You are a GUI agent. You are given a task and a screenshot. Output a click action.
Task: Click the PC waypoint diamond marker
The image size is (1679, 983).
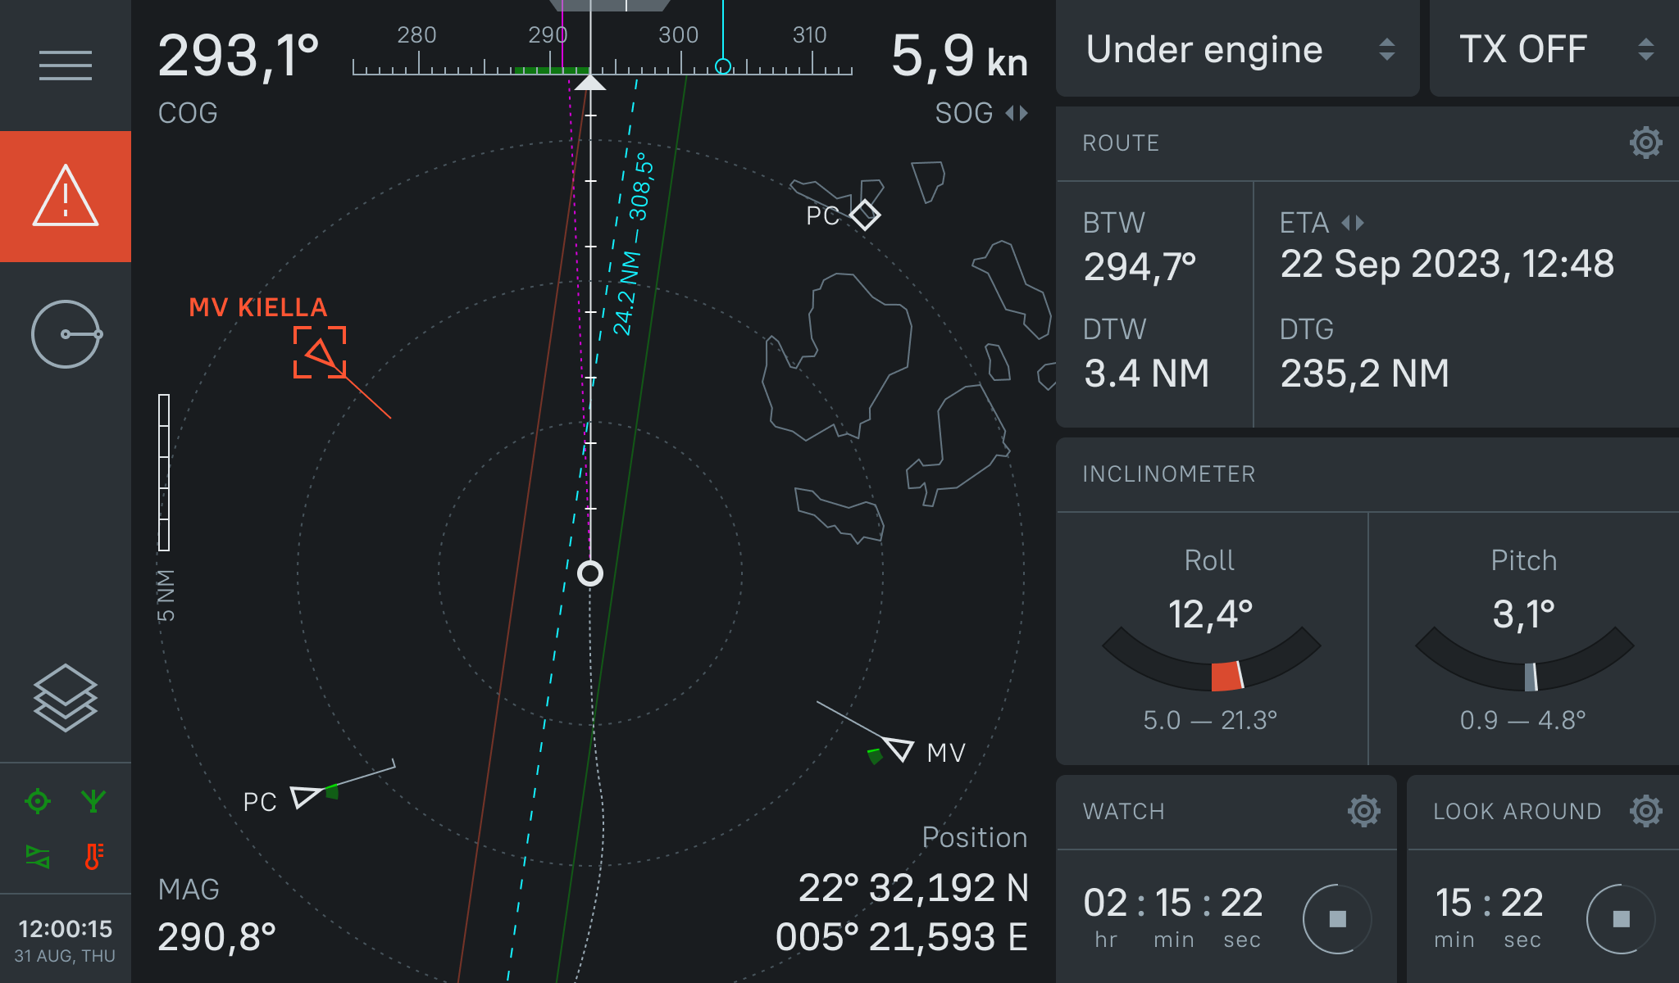click(x=864, y=216)
